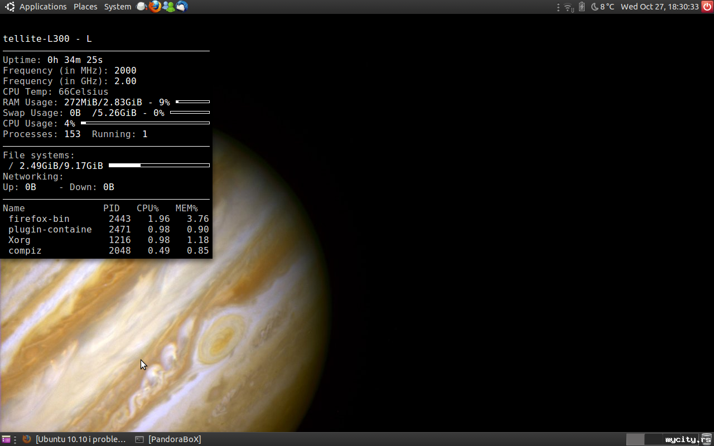Open the messenger people icon launcher
Screen dimensions: 714x446
click(168, 7)
